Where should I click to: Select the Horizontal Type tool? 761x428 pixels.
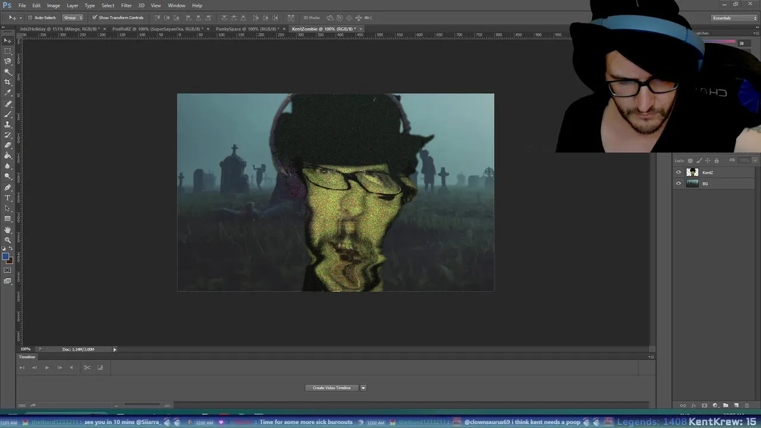click(8, 198)
